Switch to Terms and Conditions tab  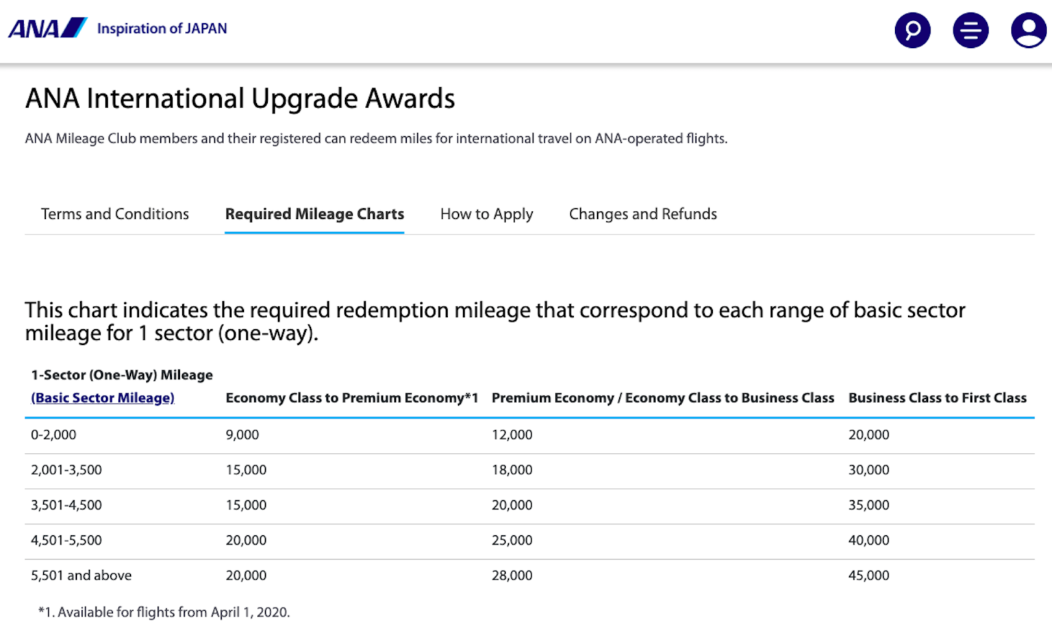(x=114, y=214)
